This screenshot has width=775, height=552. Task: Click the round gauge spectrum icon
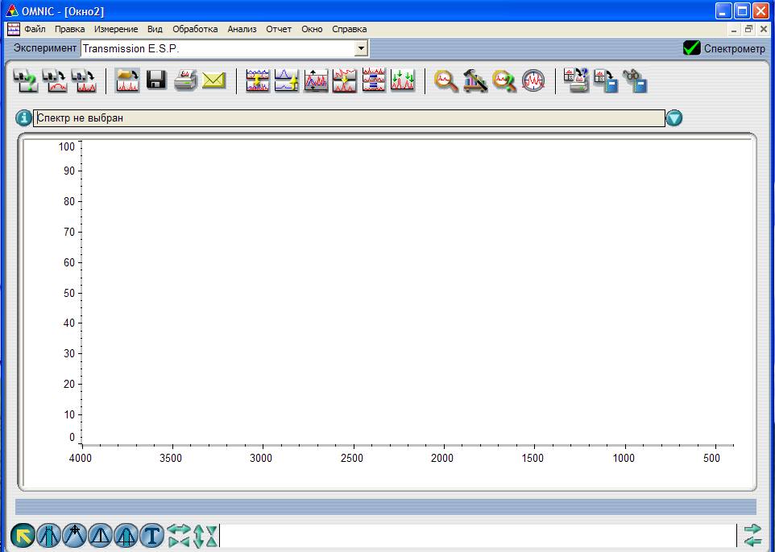533,80
